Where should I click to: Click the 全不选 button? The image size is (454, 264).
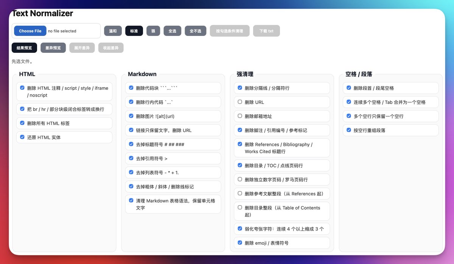(x=196, y=31)
